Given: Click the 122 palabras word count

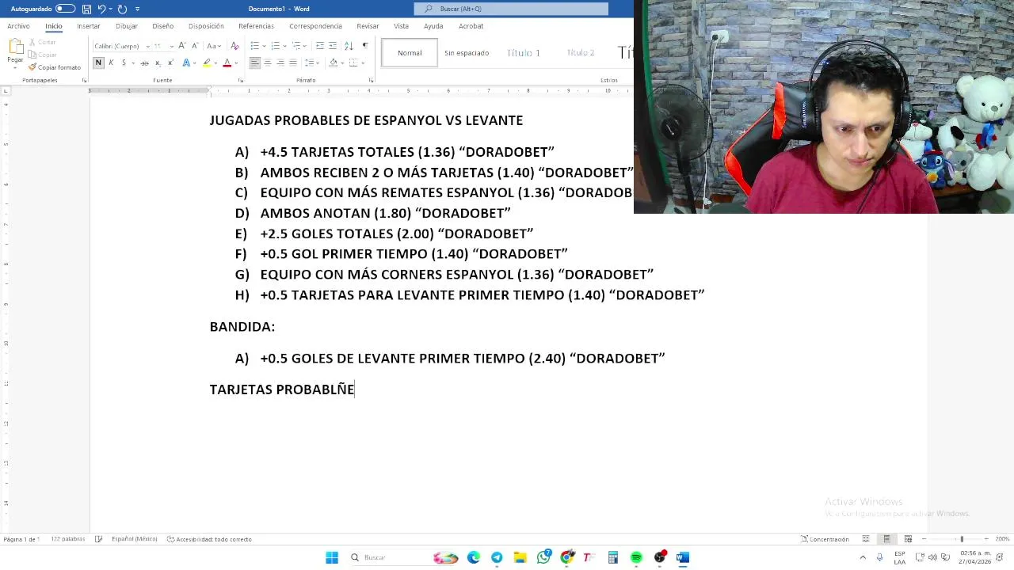Looking at the screenshot, I should [x=67, y=539].
